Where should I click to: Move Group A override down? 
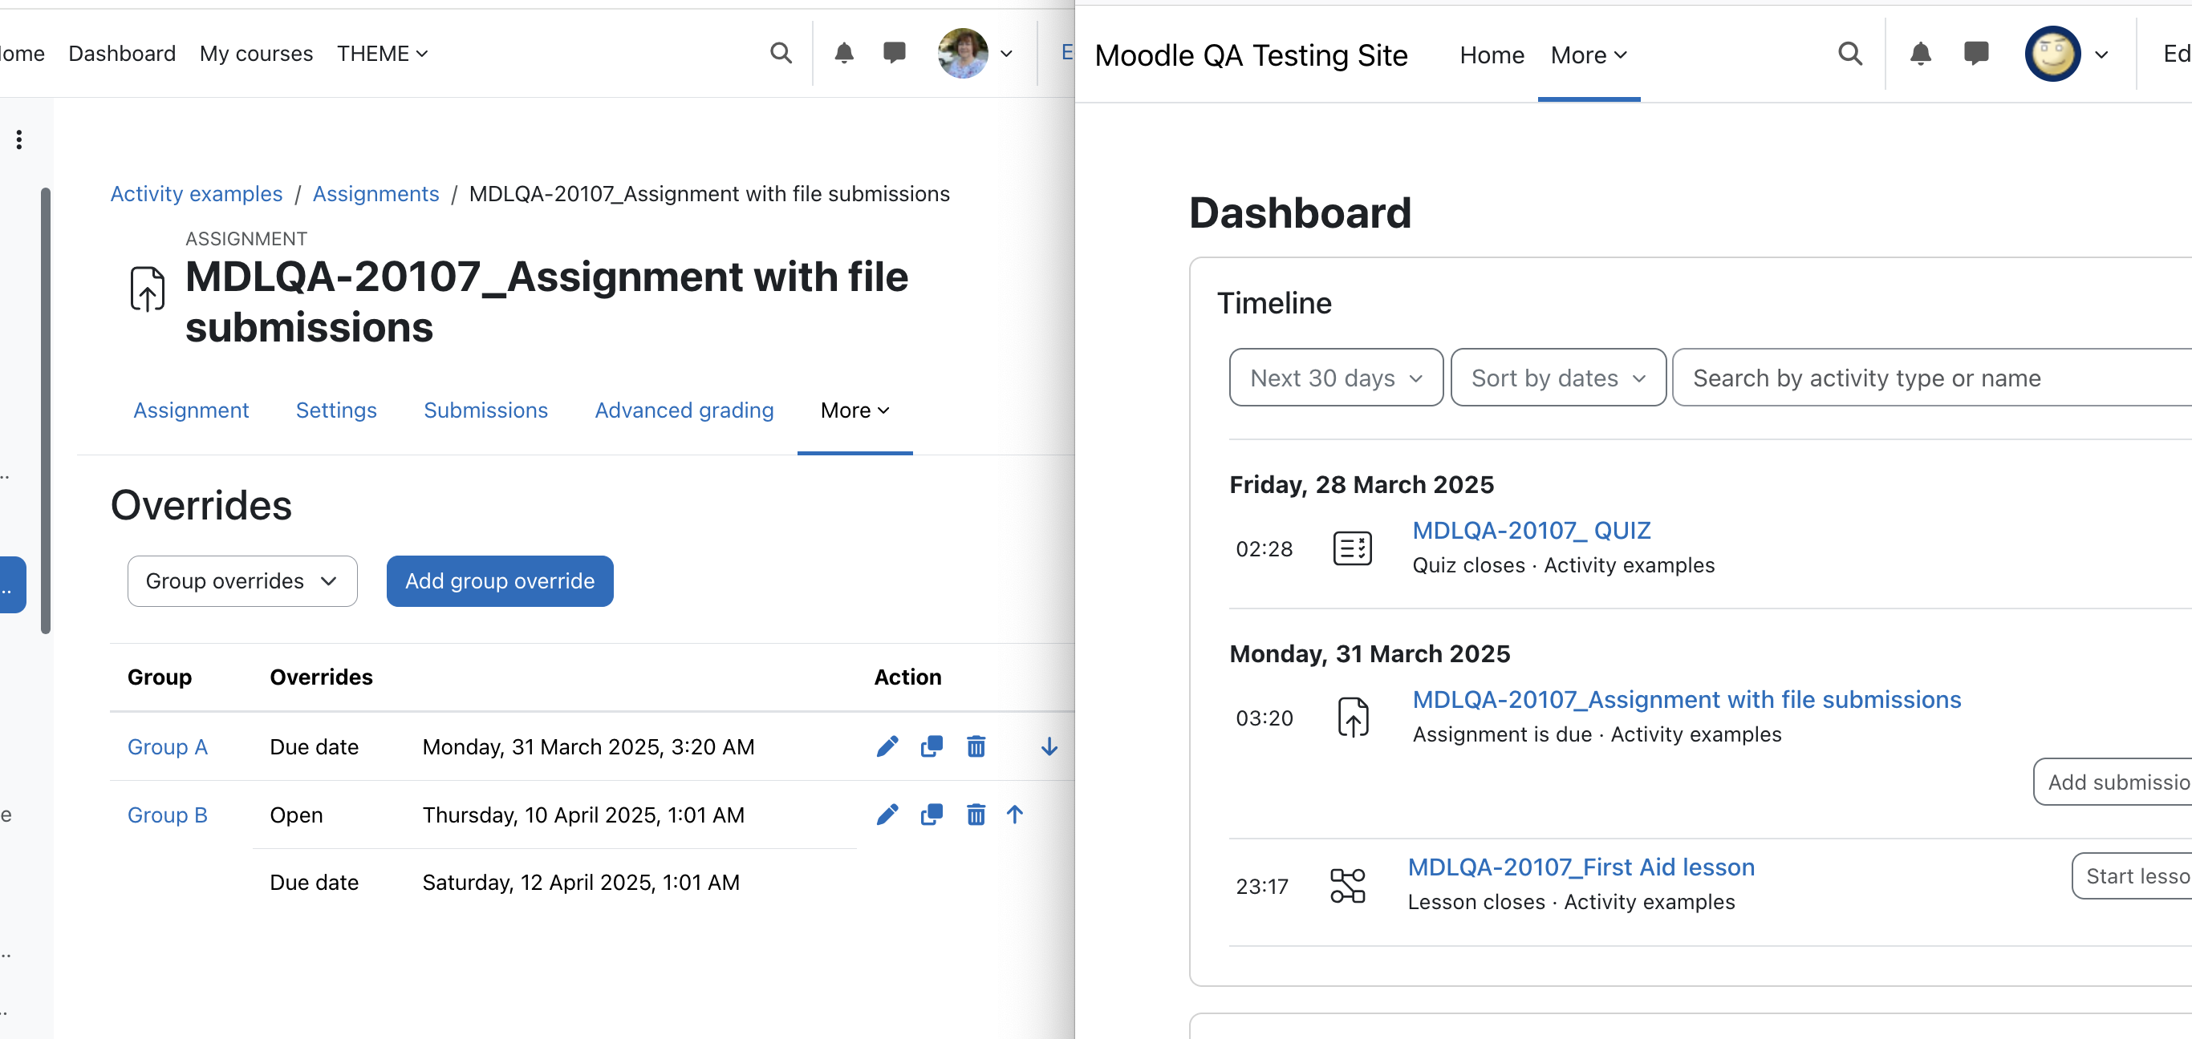(x=1049, y=746)
